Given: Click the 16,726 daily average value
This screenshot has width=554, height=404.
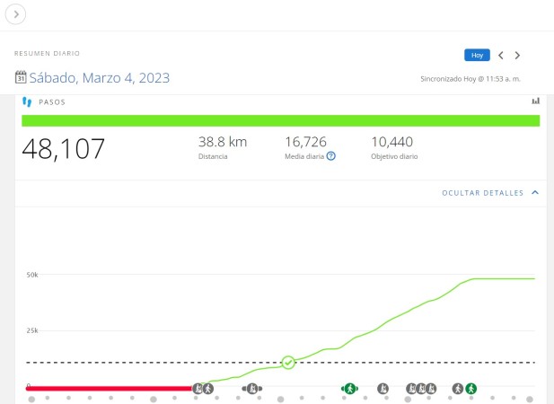Looking at the screenshot, I should 305,142.
